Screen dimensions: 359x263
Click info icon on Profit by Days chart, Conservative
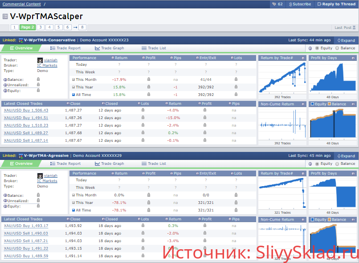pos(353,58)
